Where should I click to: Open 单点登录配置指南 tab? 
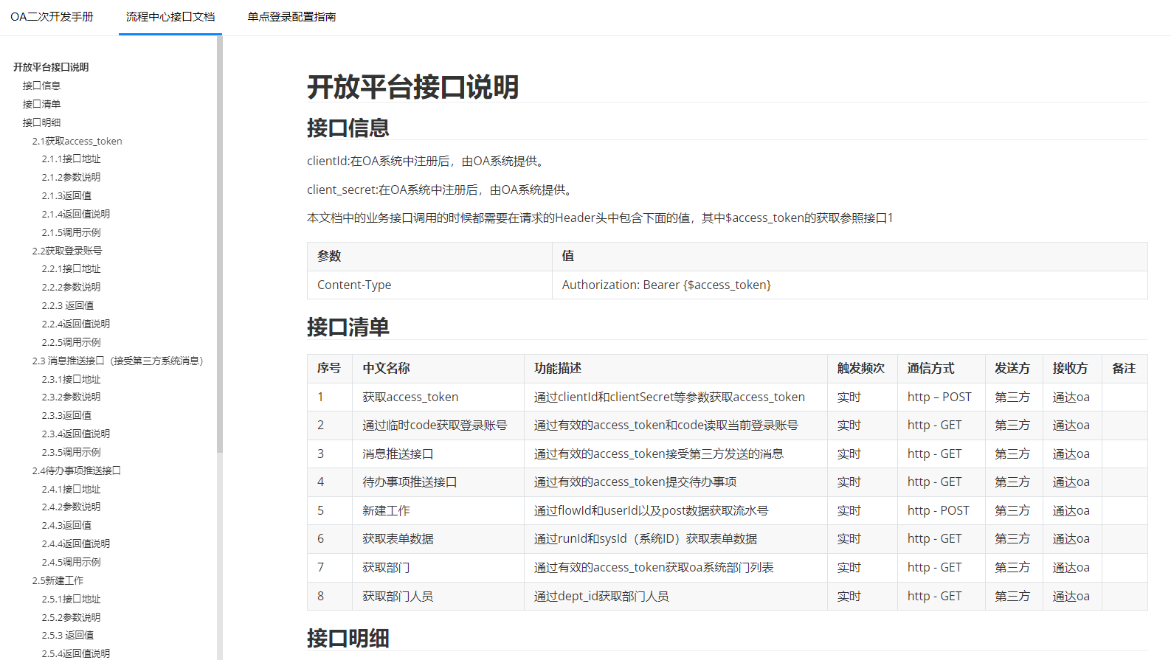[x=291, y=17]
